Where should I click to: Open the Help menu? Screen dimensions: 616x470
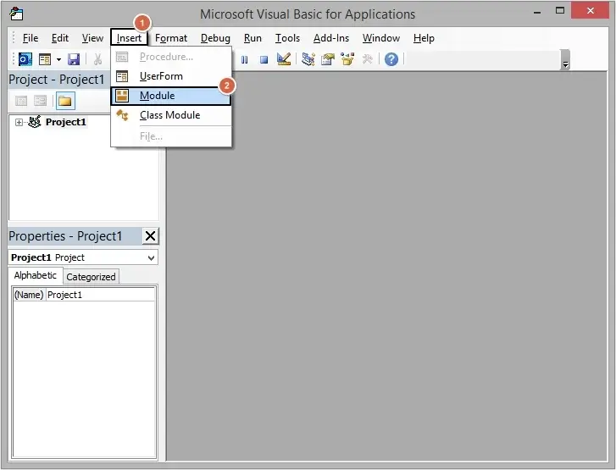[x=424, y=38]
